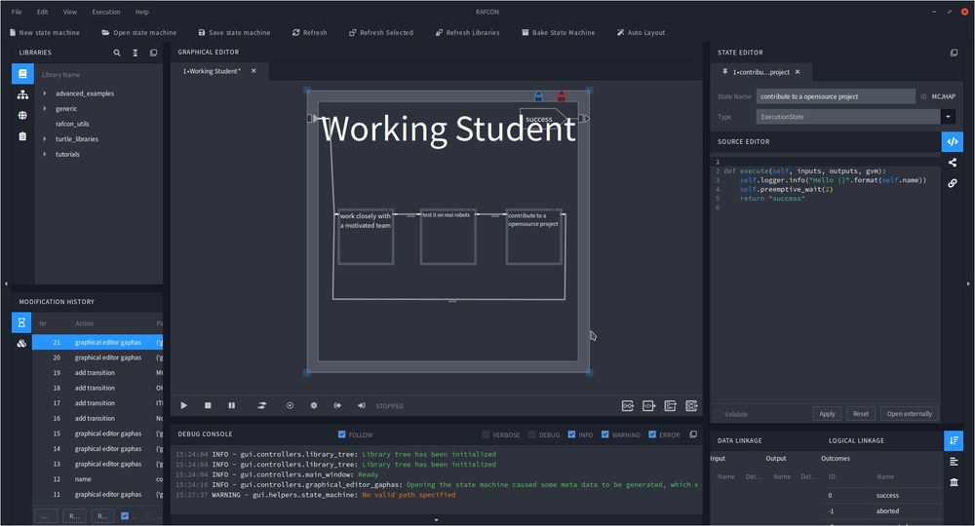Pause the state machine execution
This screenshot has width=975, height=526.
point(231,405)
